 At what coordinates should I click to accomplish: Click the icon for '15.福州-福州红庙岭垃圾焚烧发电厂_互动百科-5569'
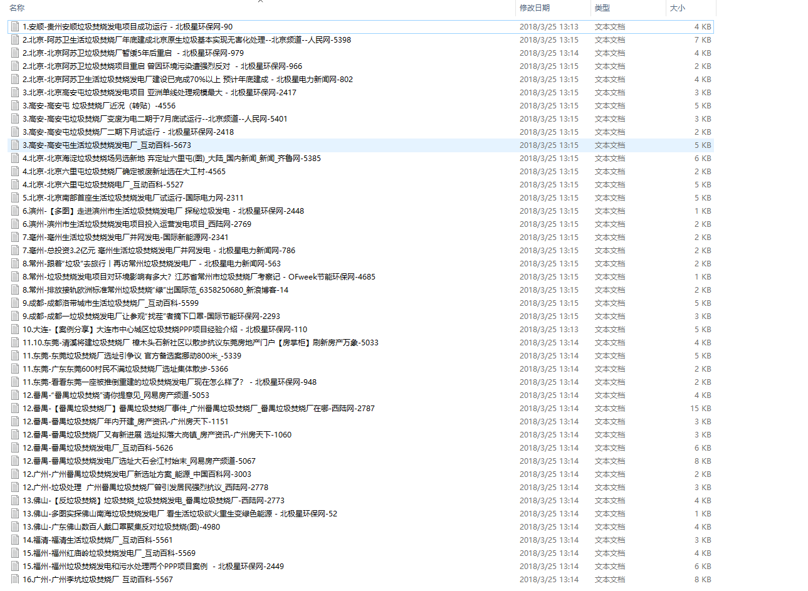[x=15, y=553]
